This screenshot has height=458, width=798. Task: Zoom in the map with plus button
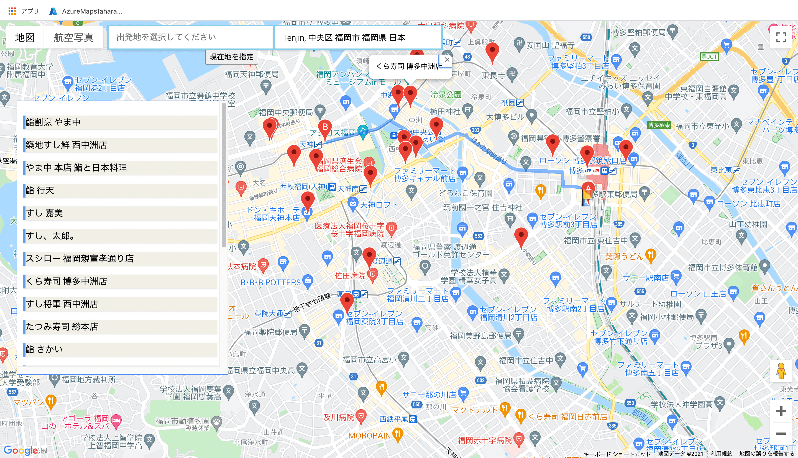(x=781, y=411)
